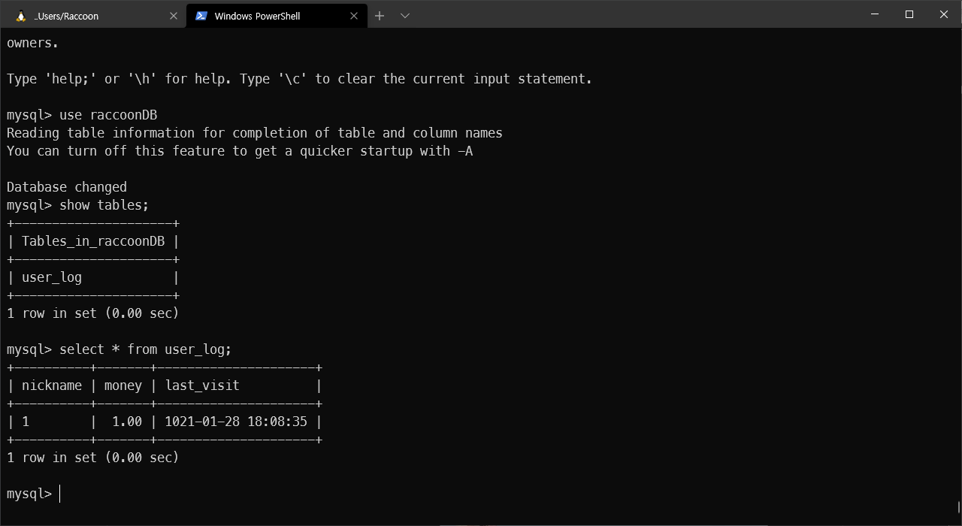962x526 pixels.
Task: Close the Users/Raccoon tab
Action: [174, 16]
